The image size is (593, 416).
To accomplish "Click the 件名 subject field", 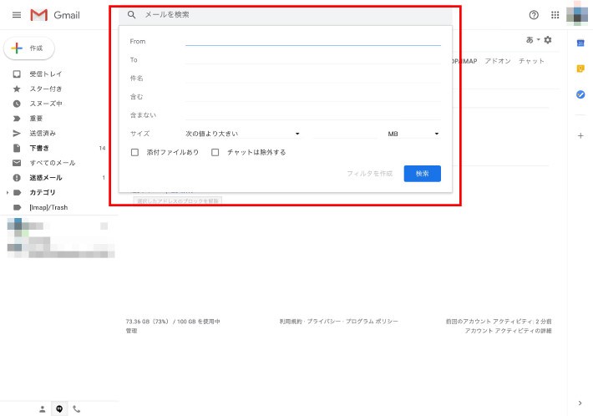I will tap(312, 78).
